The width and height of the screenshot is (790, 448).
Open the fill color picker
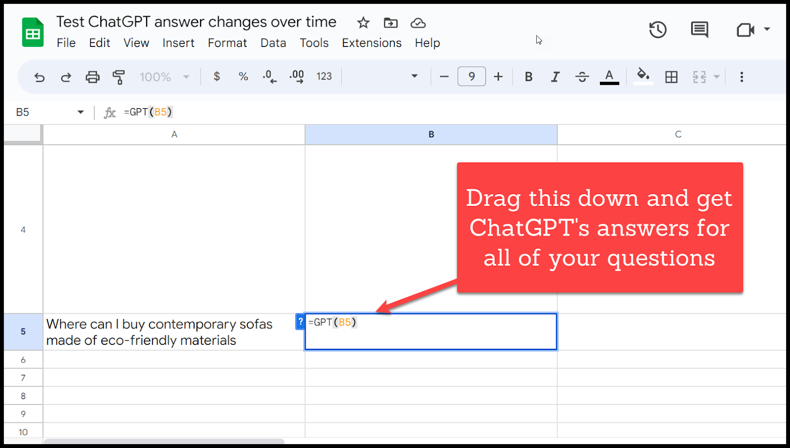[x=643, y=77]
